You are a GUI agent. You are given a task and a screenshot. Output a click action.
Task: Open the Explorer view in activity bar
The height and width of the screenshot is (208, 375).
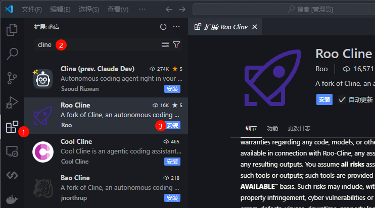click(12, 30)
